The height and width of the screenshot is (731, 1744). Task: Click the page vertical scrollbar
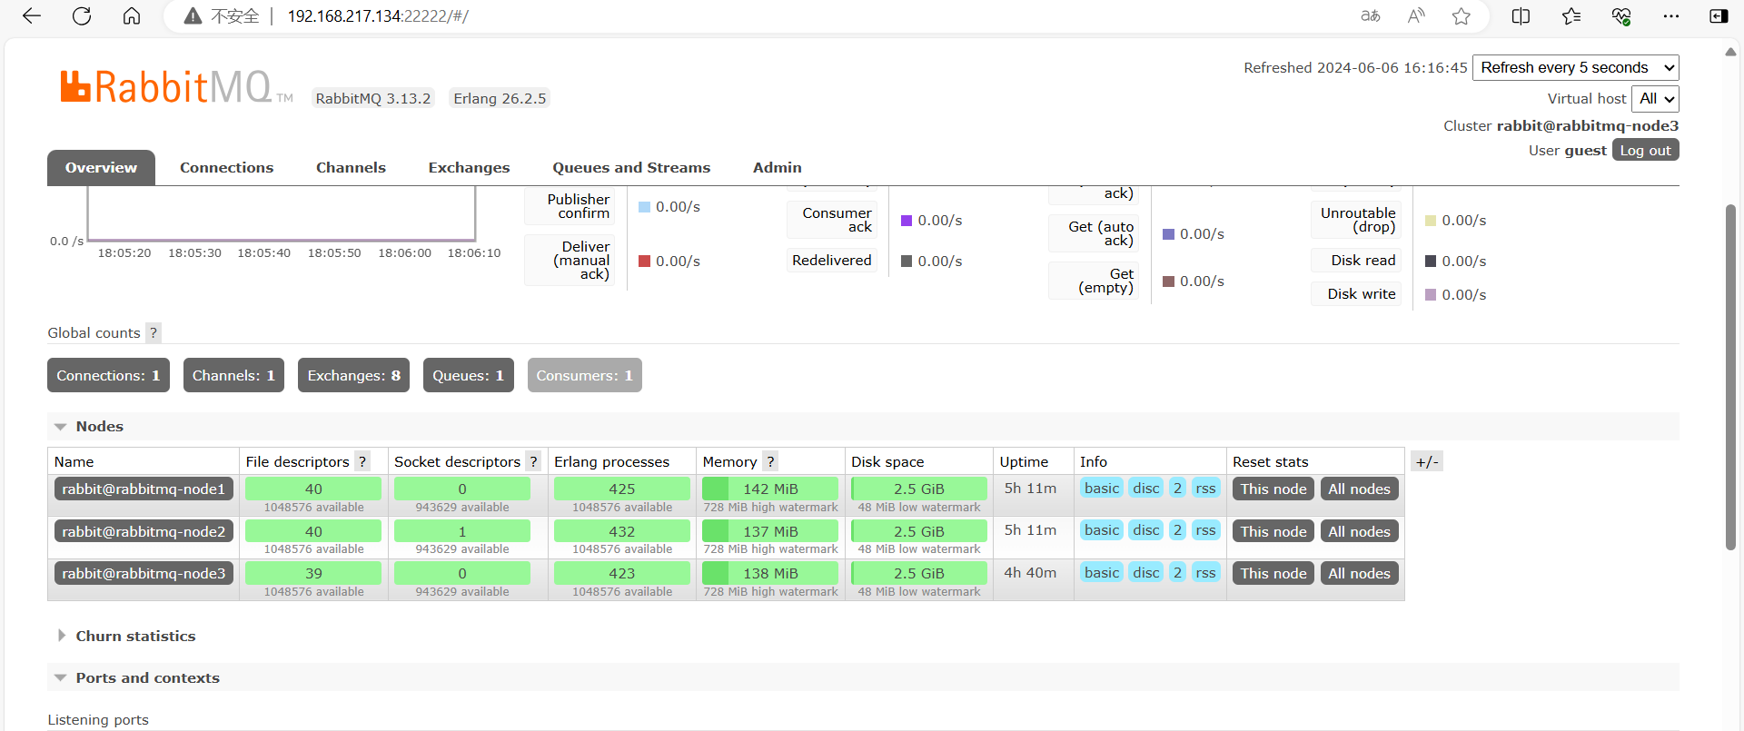click(1730, 377)
